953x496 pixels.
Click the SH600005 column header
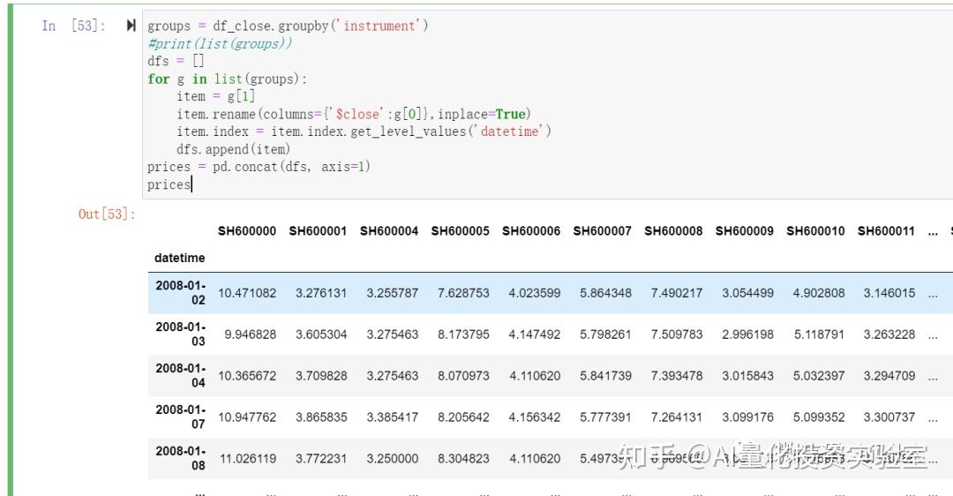pos(460,231)
